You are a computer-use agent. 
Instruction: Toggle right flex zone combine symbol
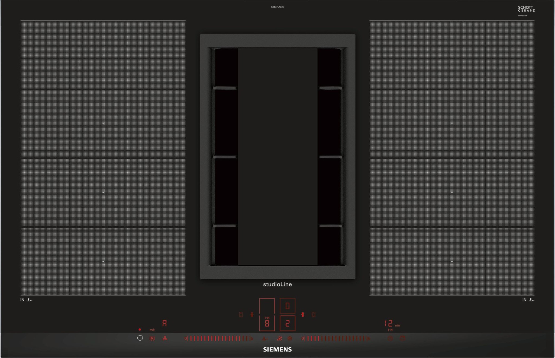coord(303,315)
